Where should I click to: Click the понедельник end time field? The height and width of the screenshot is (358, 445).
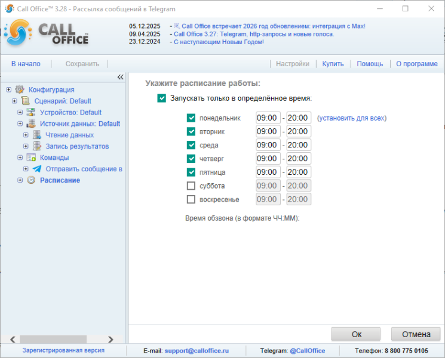[x=299, y=118]
